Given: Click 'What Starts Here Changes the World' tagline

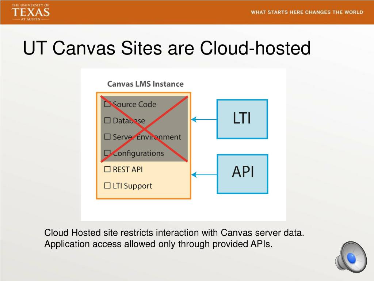Looking at the screenshot, I should pyautogui.click(x=307, y=12).
